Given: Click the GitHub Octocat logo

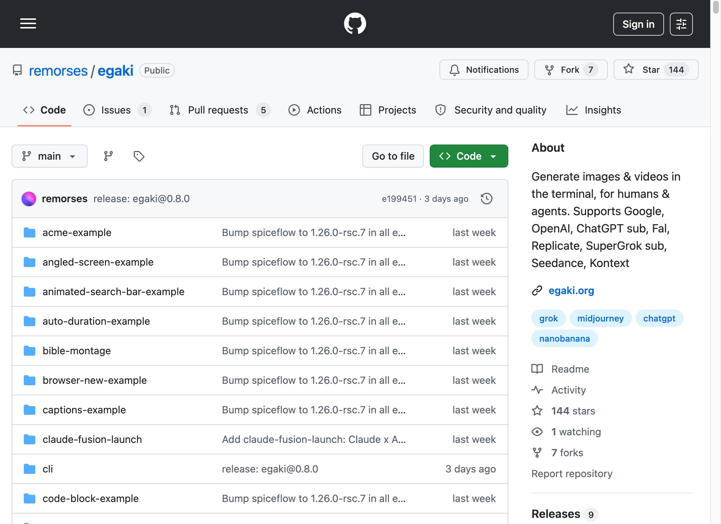Looking at the screenshot, I should [355, 24].
